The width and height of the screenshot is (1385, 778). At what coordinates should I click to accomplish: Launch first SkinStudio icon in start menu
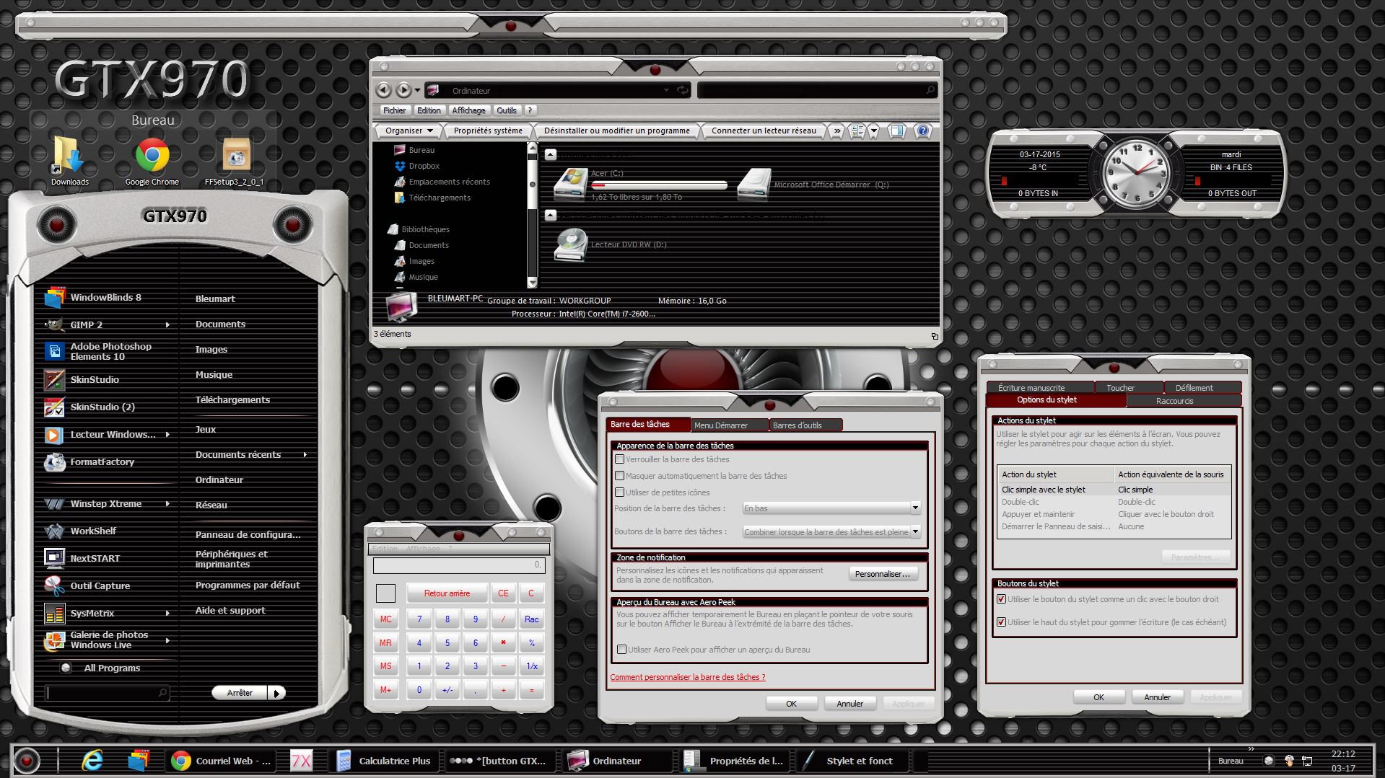(55, 379)
